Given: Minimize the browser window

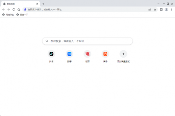Looking at the screenshot, I should click(164, 4).
